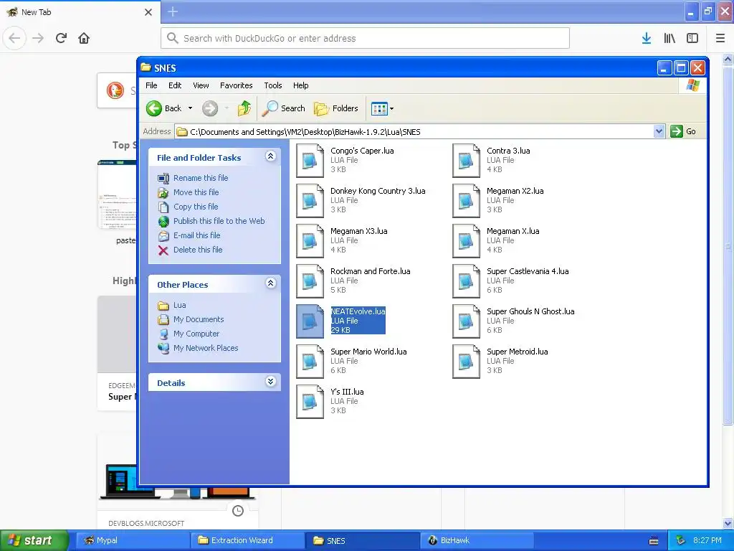
Task: Go to My Network Places
Action: click(x=206, y=348)
